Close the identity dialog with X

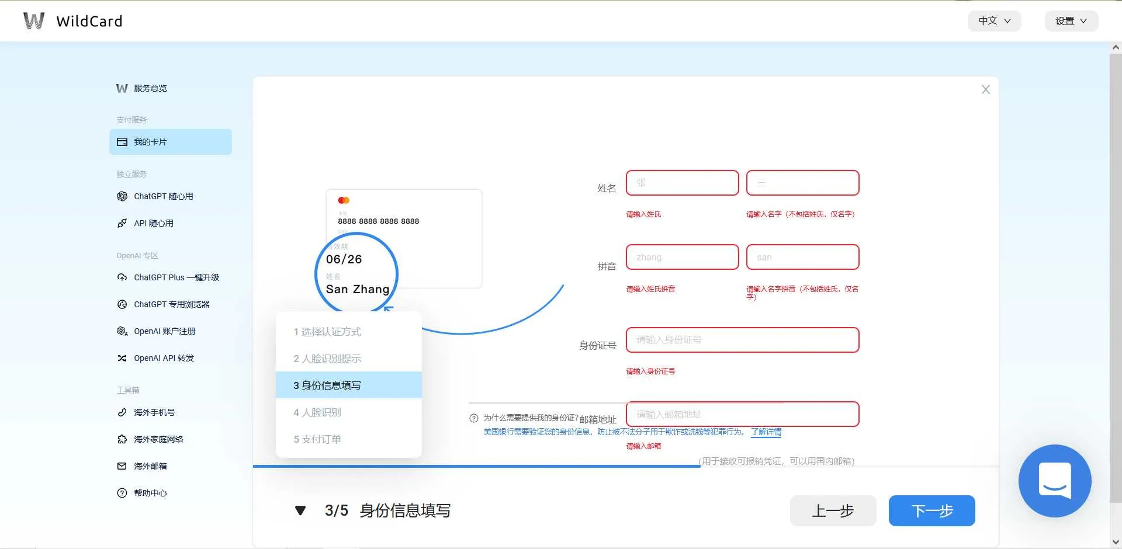(985, 89)
